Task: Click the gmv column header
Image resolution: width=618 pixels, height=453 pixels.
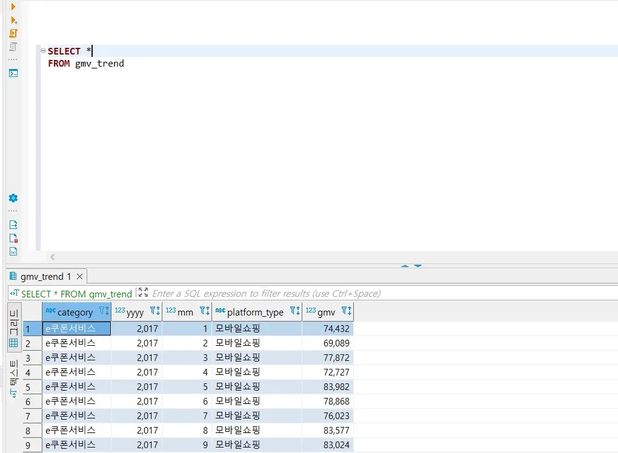Action: [x=327, y=312]
